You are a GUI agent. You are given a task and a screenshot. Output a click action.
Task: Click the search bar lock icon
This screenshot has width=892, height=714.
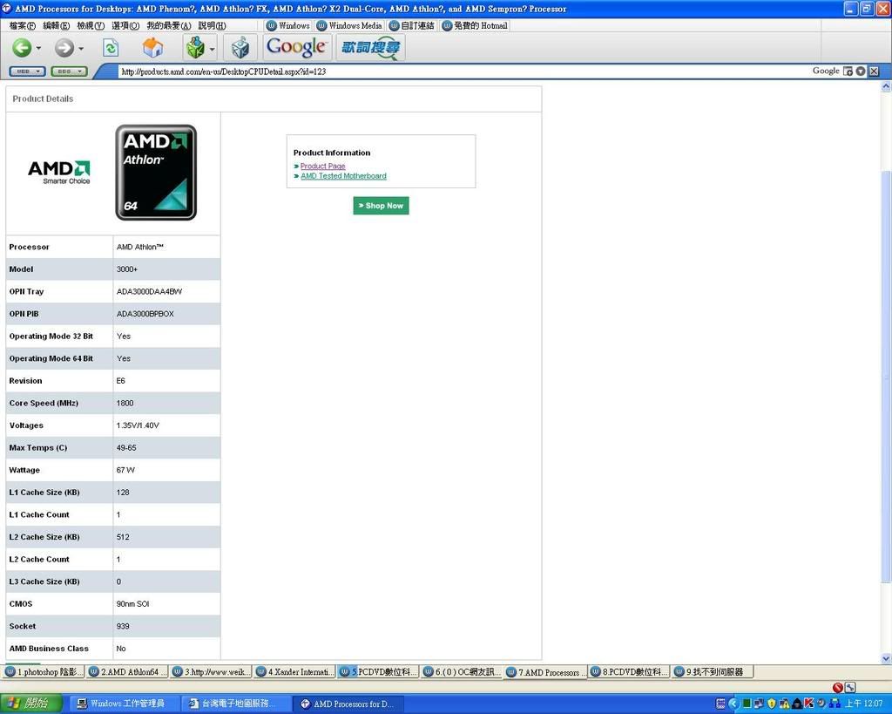click(848, 71)
